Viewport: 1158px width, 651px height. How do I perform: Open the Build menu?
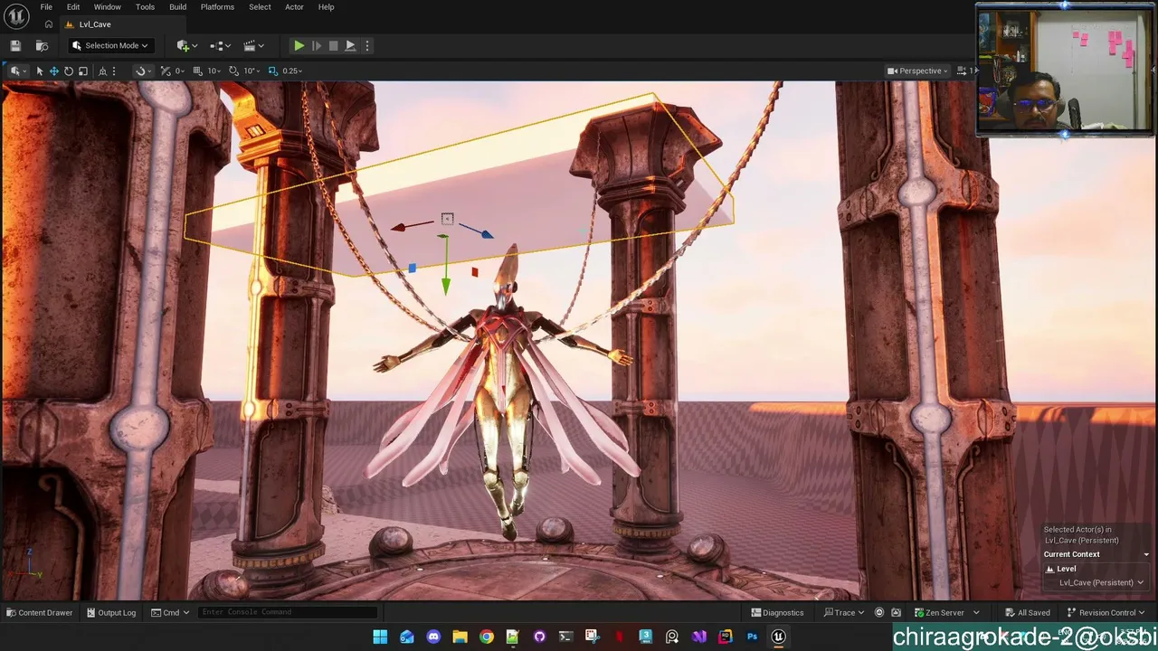tap(177, 7)
